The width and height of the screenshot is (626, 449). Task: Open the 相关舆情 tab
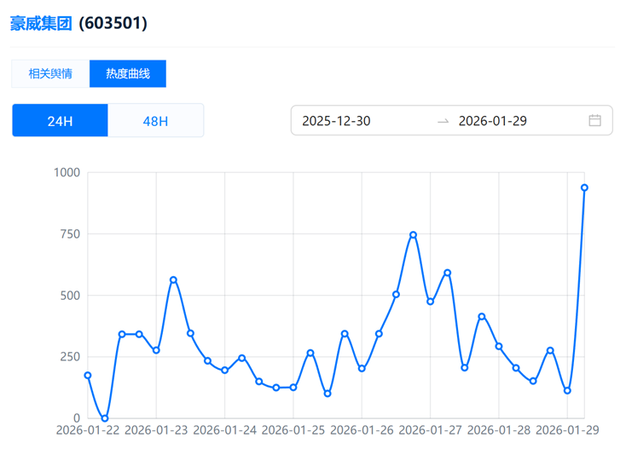[x=50, y=74]
